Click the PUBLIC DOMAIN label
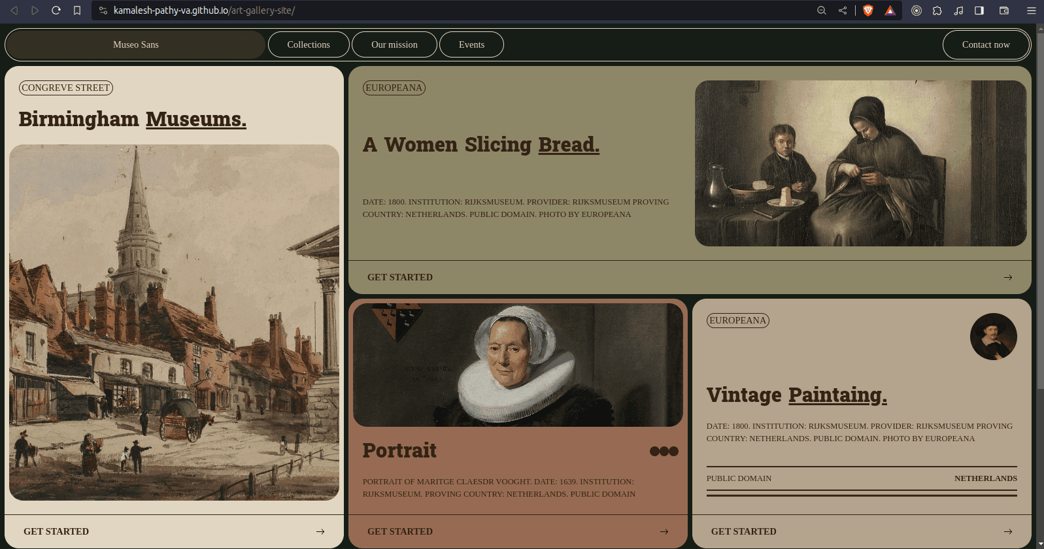 pyautogui.click(x=739, y=478)
